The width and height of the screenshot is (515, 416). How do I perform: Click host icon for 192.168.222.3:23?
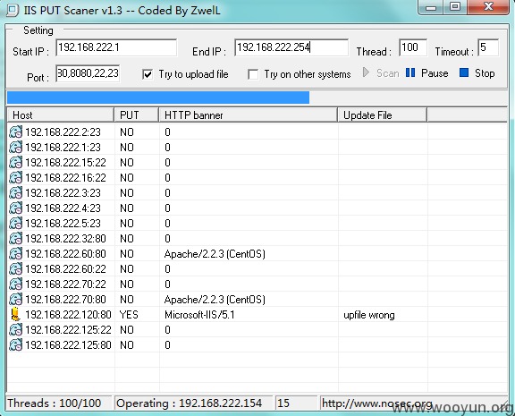15,192
